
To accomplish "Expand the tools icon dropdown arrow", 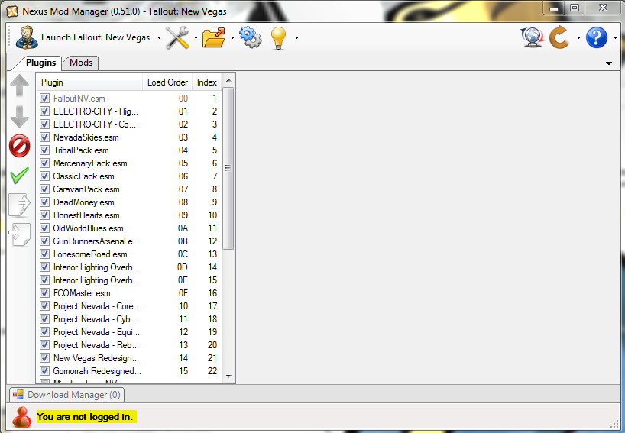I will [x=196, y=38].
